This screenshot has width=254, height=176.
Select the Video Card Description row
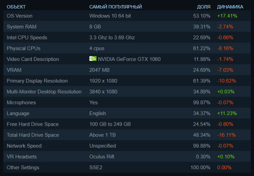[x=33, y=59]
